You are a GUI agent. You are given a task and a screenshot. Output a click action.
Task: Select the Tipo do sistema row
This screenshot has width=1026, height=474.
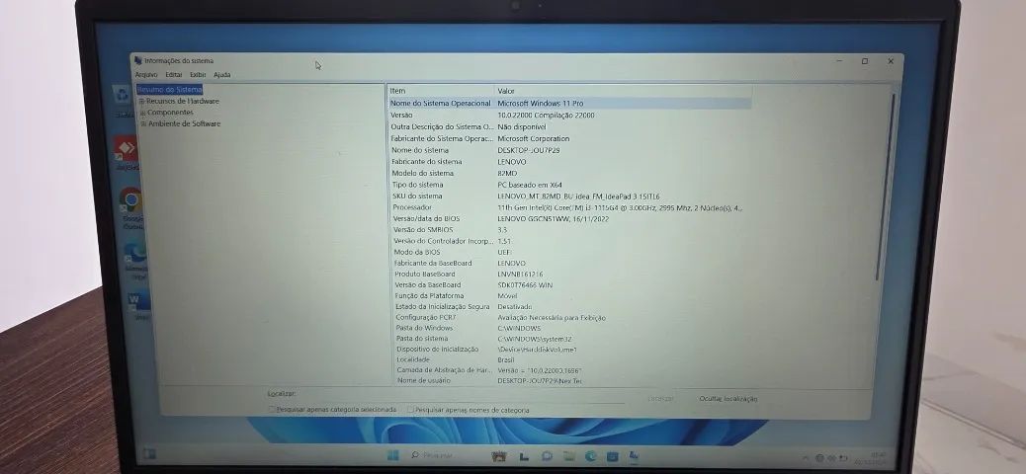coord(569,185)
